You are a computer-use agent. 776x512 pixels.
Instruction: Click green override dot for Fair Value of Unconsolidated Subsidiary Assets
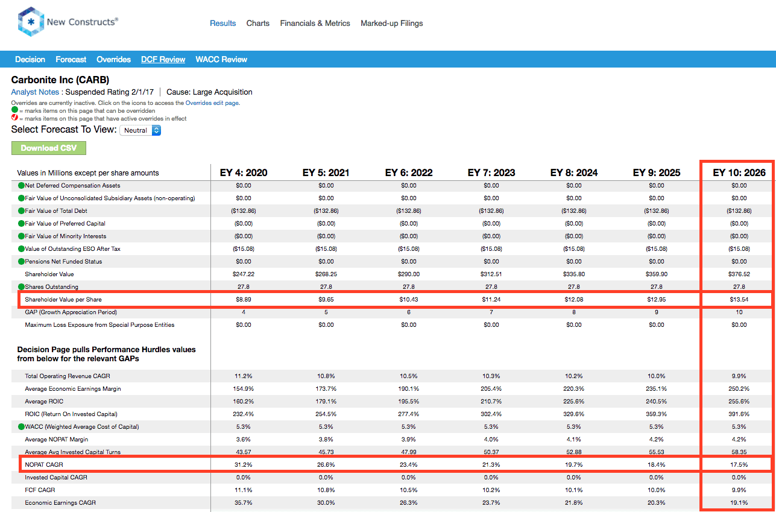click(21, 198)
